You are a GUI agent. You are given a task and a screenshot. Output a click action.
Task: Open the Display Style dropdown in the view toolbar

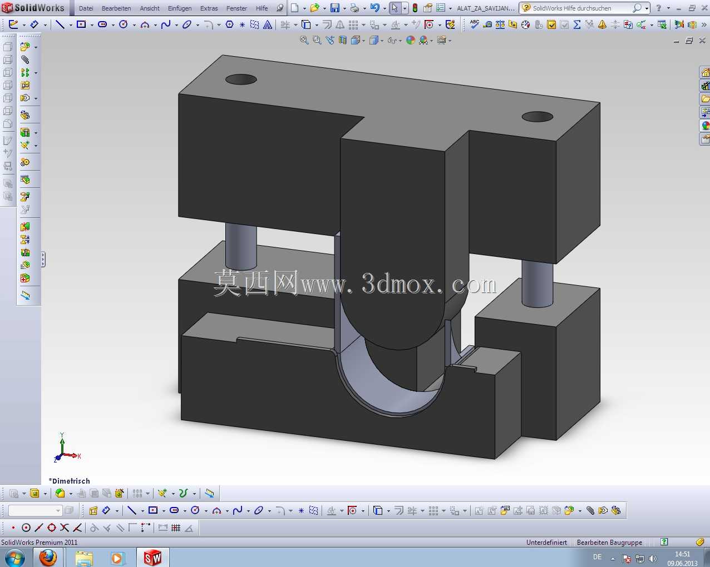point(382,41)
